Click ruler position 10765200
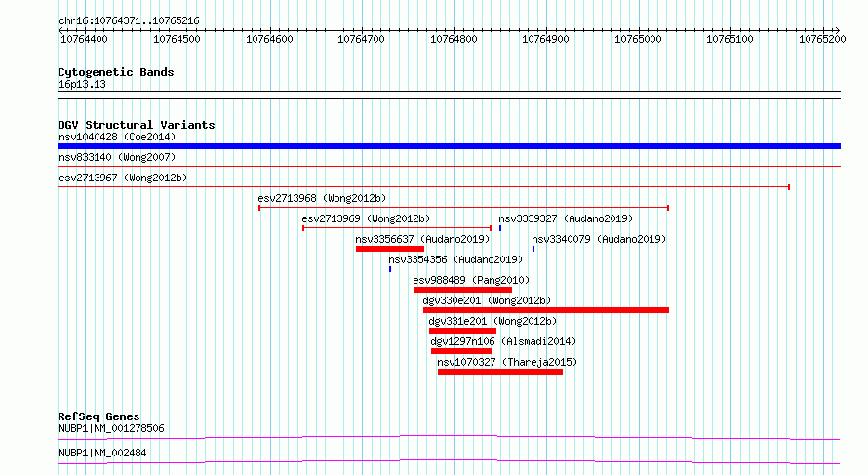 [x=822, y=39]
